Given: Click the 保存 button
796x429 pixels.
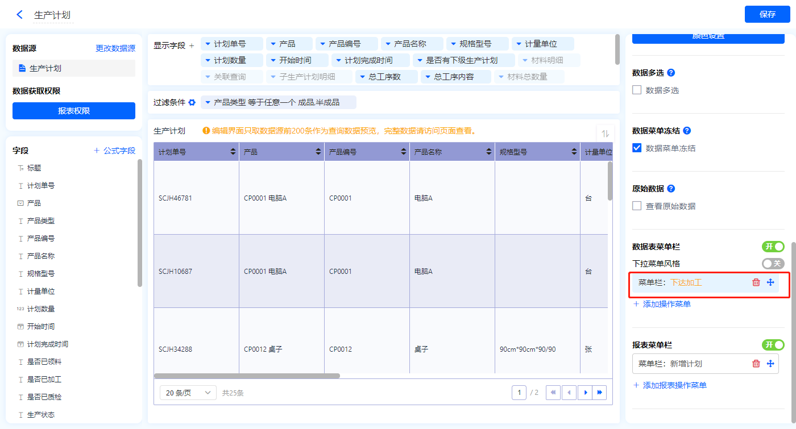Looking at the screenshot, I should [767, 14].
